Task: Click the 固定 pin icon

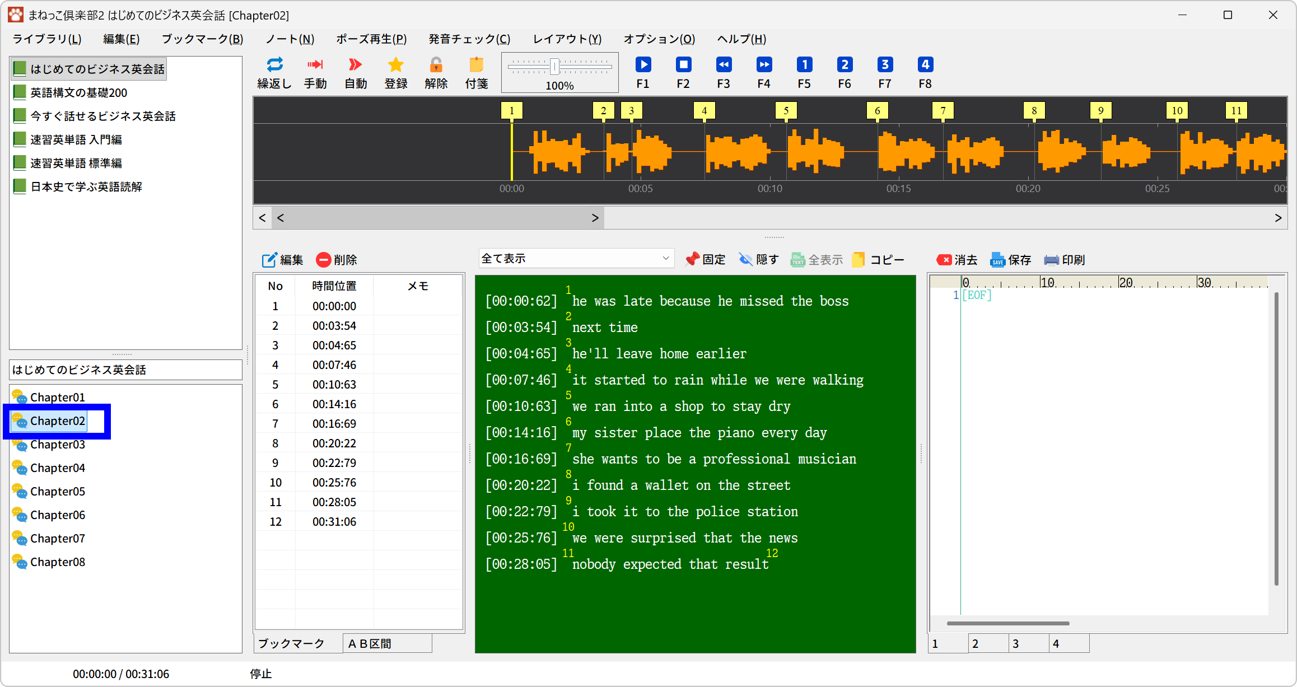Action: pyautogui.click(x=706, y=259)
